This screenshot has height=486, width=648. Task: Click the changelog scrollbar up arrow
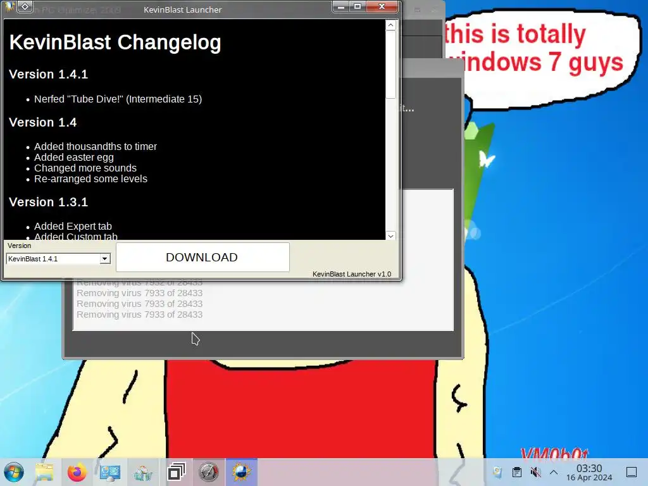pyautogui.click(x=390, y=25)
